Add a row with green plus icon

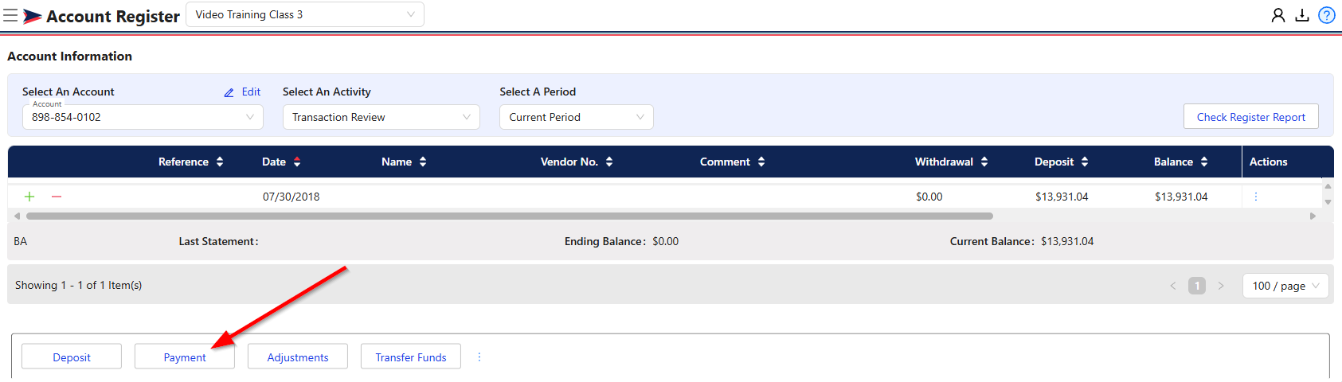pyautogui.click(x=29, y=197)
